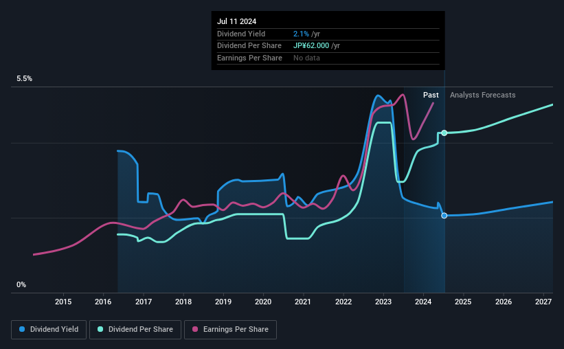This screenshot has width=564, height=349.
Task: Select the teal Dividend Per Share data point
Action: (444, 133)
